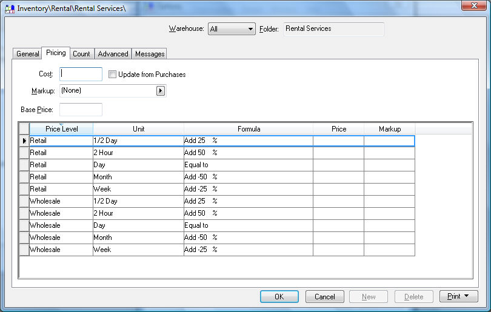Switch to the Count tab
Screen dimensions: 491x312
click(81, 54)
